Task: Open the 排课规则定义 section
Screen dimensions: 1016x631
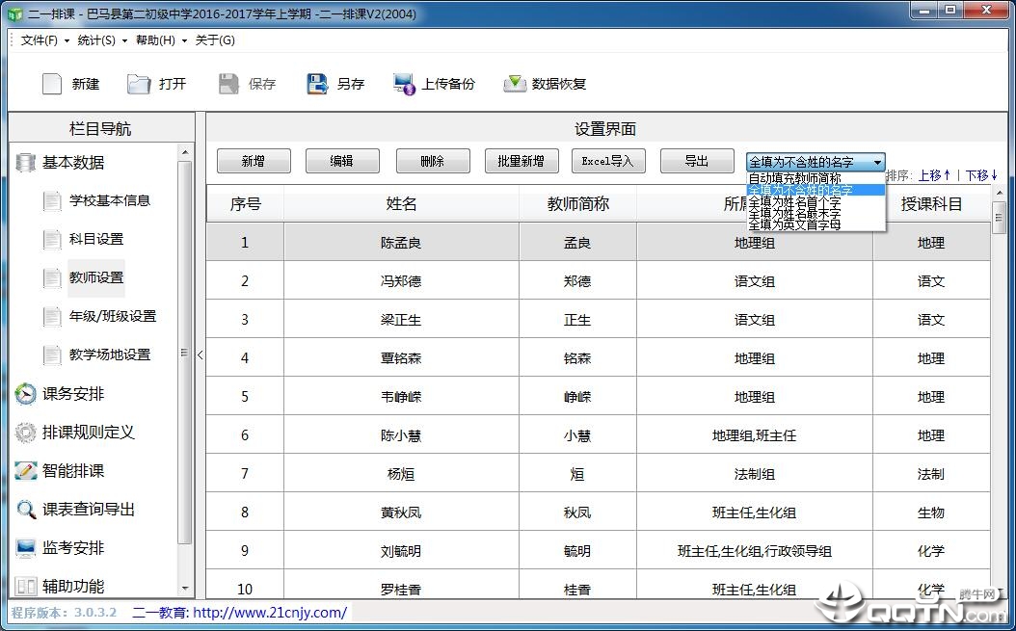Action: coord(88,433)
